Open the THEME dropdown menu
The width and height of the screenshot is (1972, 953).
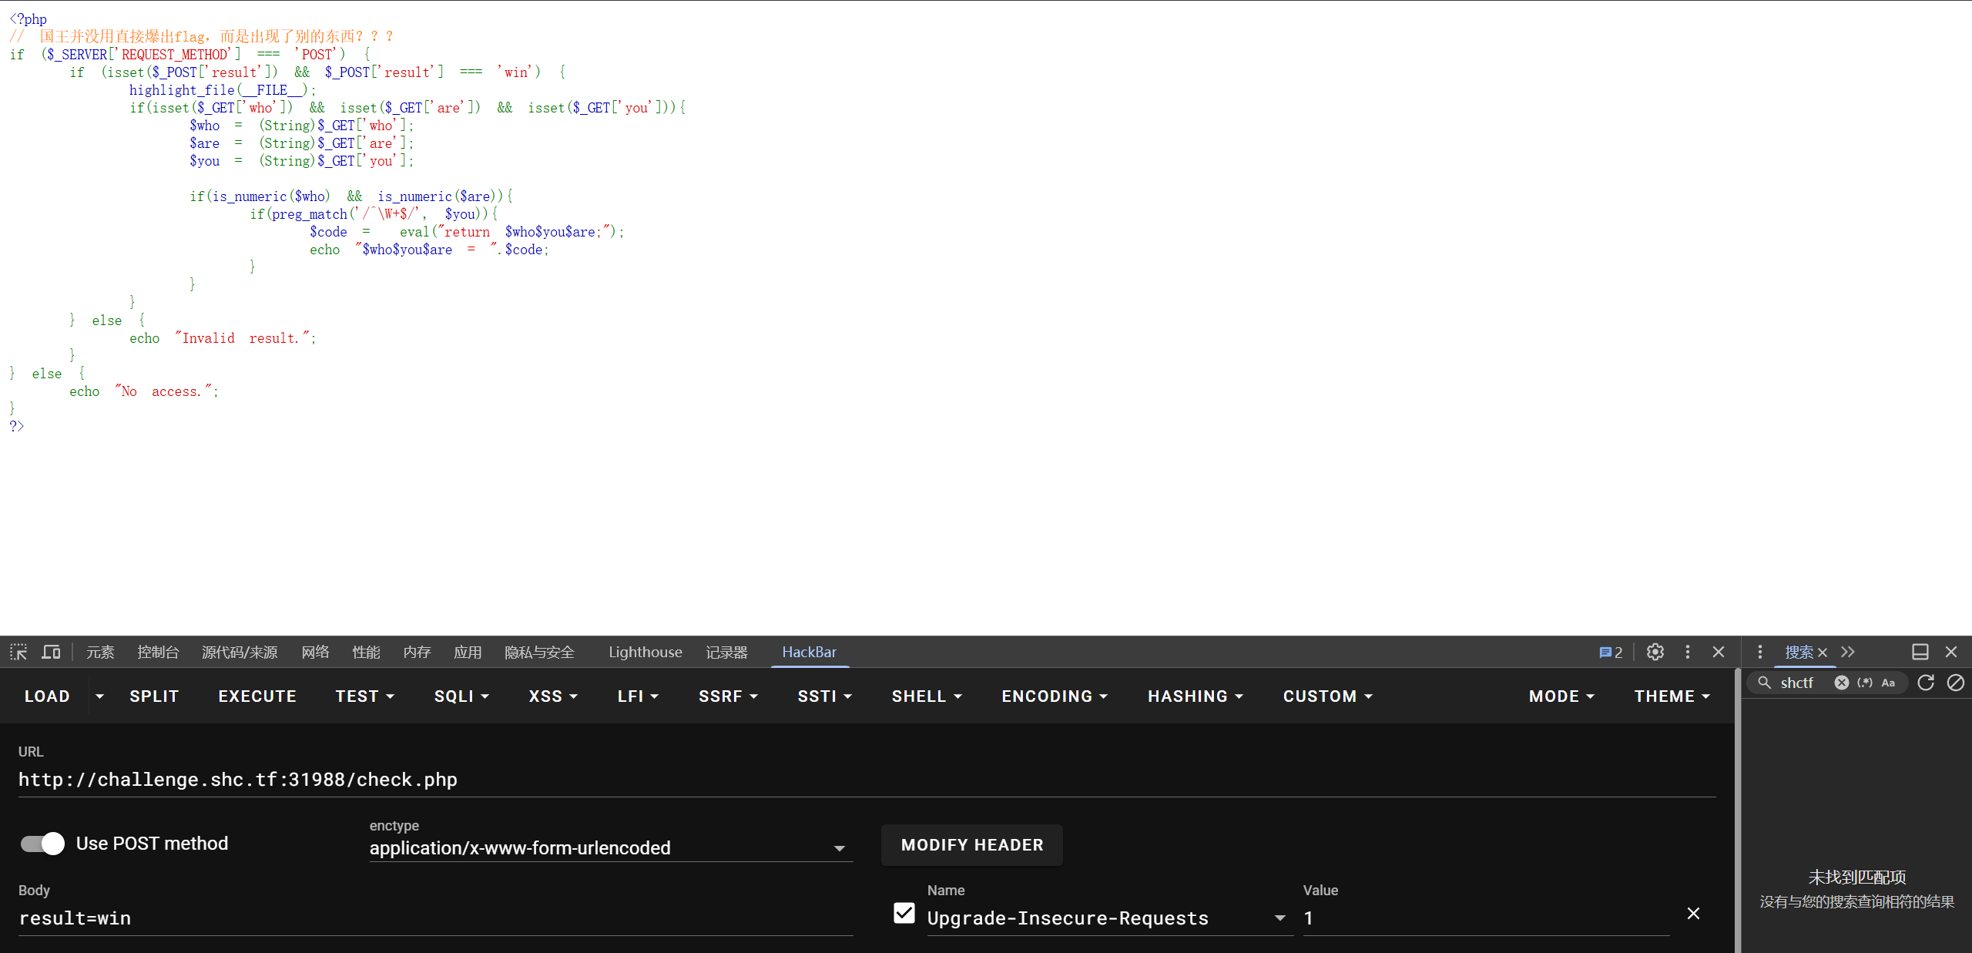1672,696
